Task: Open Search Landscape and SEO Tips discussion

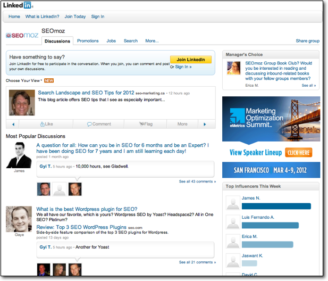Action: pos(86,92)
